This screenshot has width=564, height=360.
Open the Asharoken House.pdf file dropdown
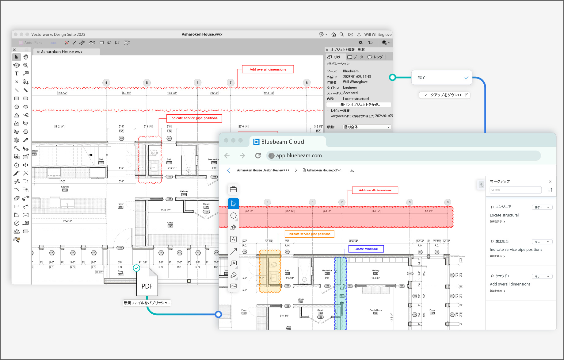pos(339,170)
